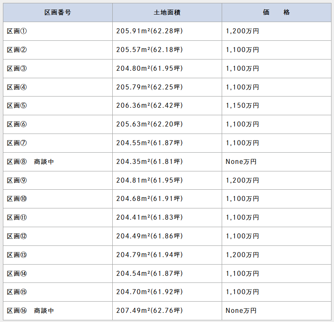This screenshot has width=334, height=322.
Task: Click the price cell for 区画⑨
Action: pyautogui.click(x=242, y=181)
